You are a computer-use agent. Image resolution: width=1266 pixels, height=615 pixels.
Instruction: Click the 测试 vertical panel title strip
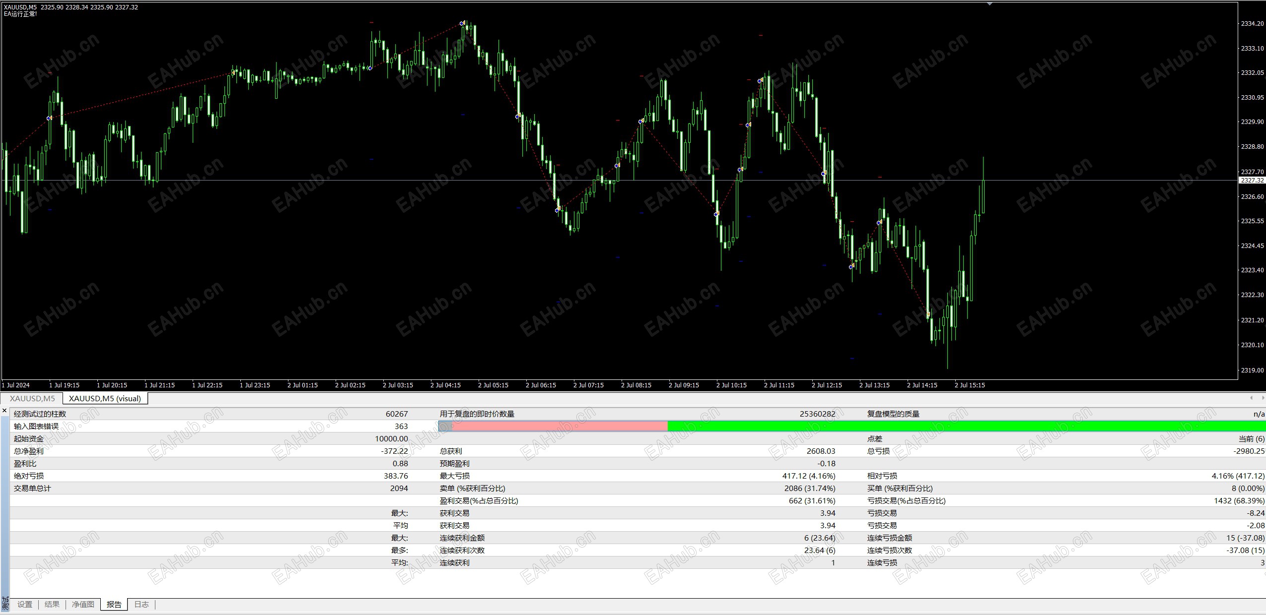tap(5, 603)
